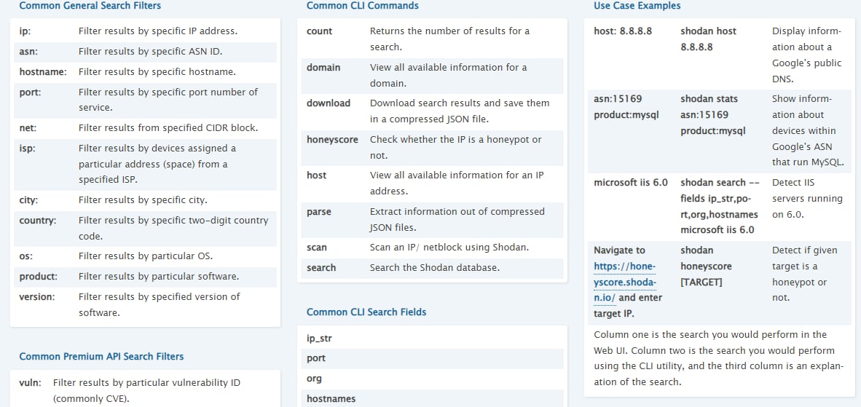Click the Use Case Examples heading
This screenshot has width=861, height=407.
[637, 6]
